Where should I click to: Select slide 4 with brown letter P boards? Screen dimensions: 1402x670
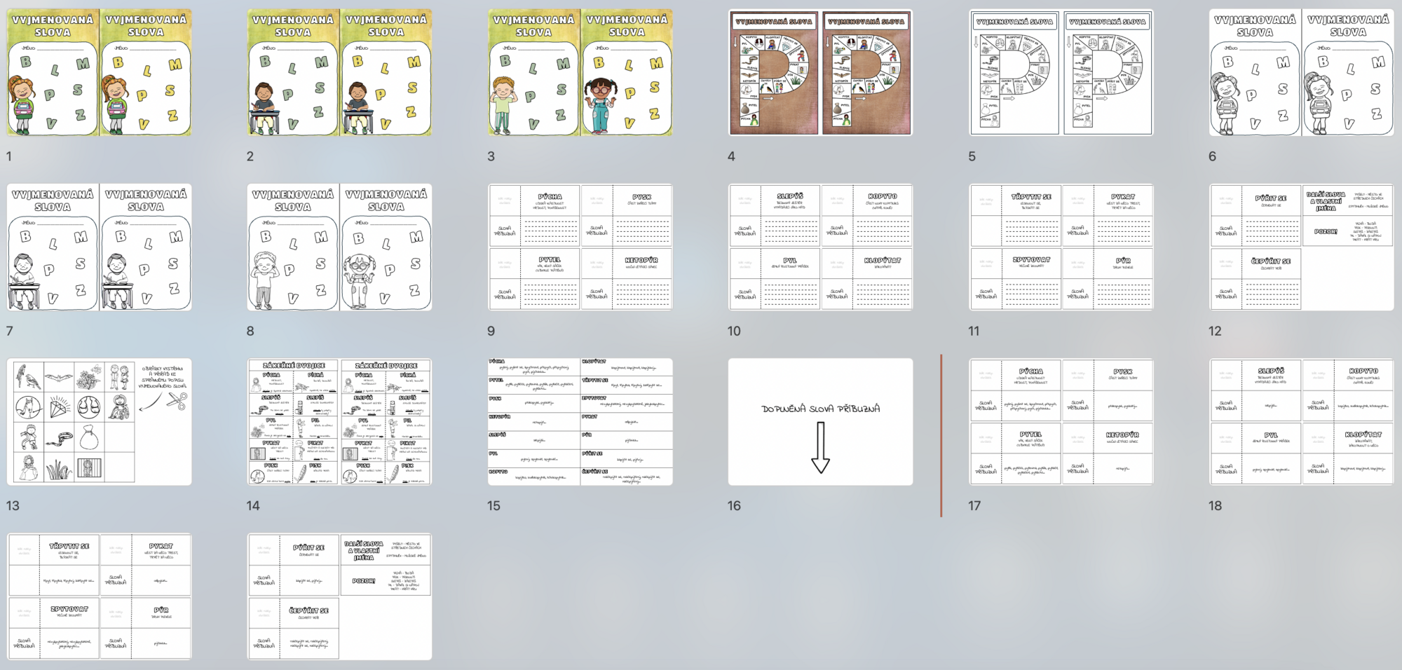(820, 72)
